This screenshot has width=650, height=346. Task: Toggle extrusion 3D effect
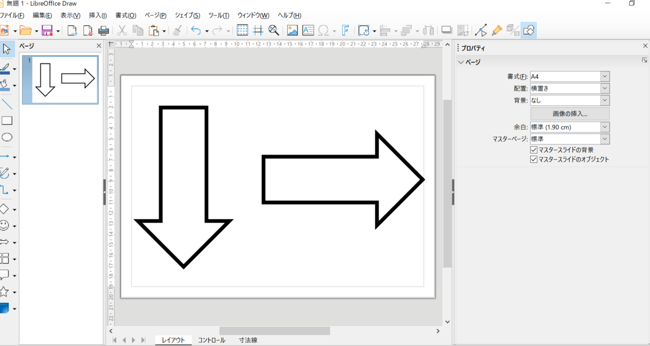tap(513, 30)
